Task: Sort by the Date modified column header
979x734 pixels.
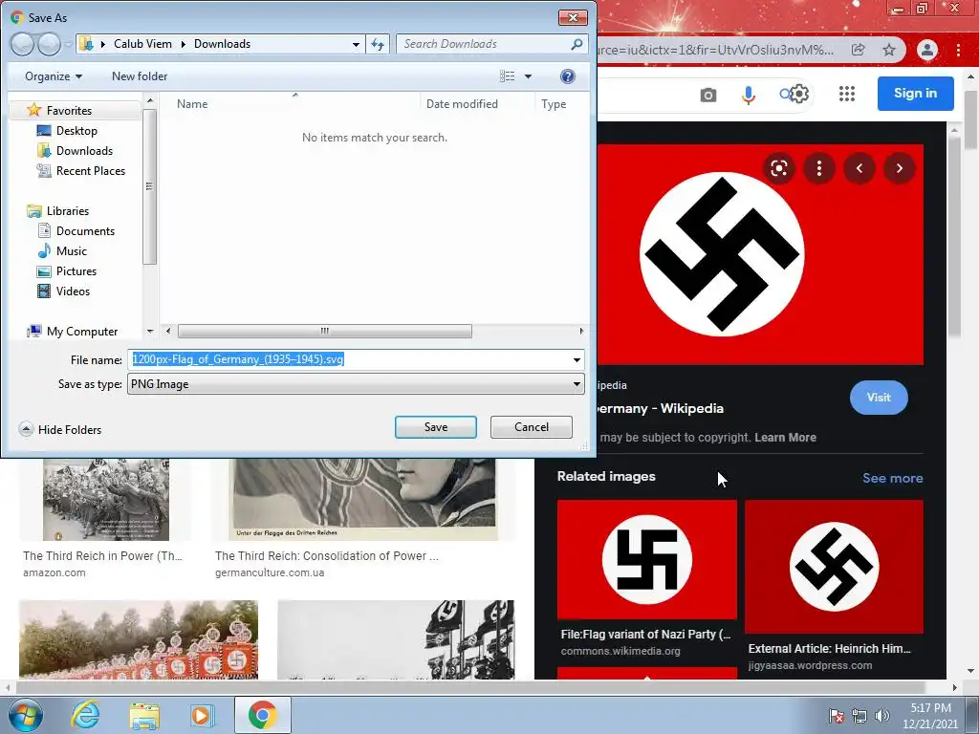Action: click(x=462, y=104)
